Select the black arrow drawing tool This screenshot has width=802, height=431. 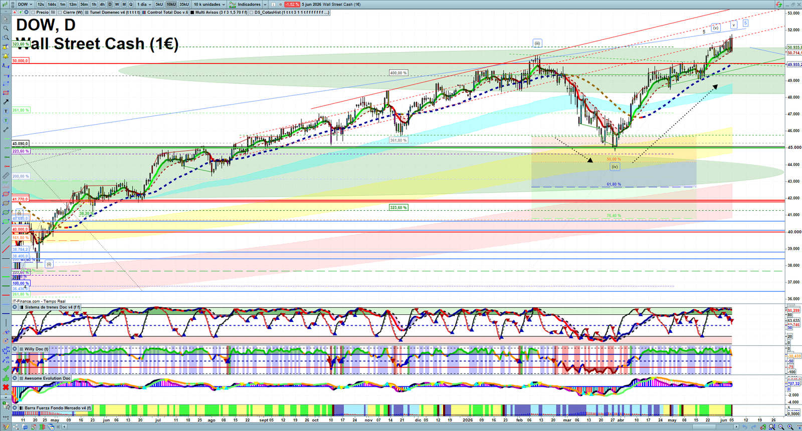click(6, 102)
